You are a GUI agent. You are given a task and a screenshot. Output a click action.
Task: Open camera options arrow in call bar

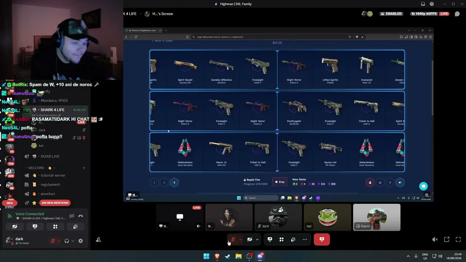257,239
